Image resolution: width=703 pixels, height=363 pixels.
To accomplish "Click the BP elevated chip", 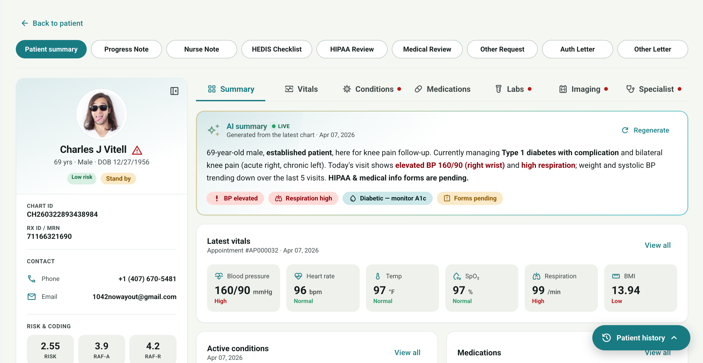I will tap(235, 198).
